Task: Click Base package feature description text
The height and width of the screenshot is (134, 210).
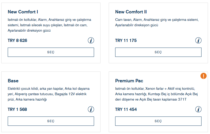Action: [49, 94]
